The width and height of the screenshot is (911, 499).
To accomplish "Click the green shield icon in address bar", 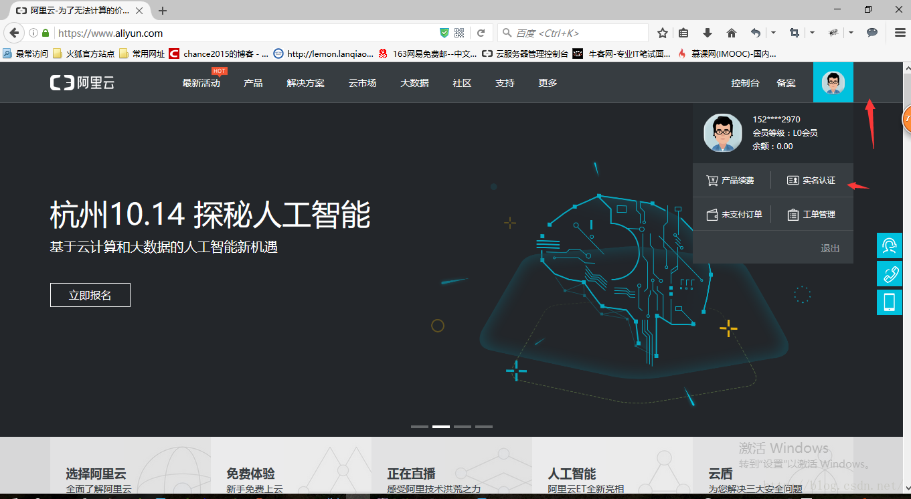I will point(444,33).
